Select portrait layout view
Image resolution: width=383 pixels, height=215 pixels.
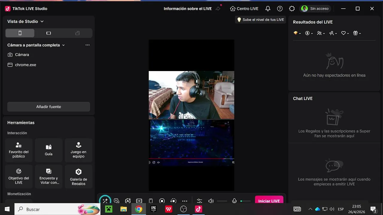[x=20, y=33]
